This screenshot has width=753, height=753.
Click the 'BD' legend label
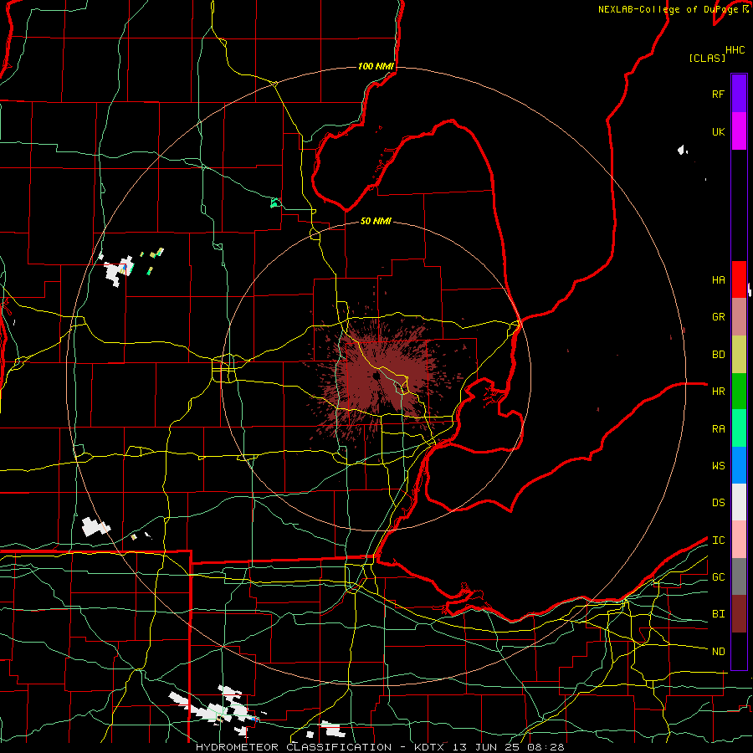pos(718,355)
